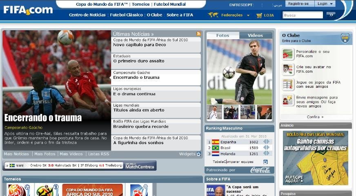Open the RSS feed icon beside Últimas Notícias
The height and width of the screenshot is (196, 356).
tap(199, 34)
